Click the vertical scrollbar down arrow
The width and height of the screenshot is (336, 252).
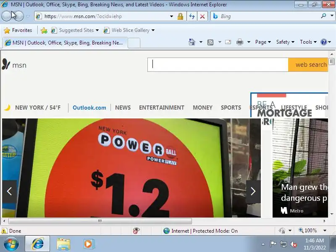tap(331, 214)
